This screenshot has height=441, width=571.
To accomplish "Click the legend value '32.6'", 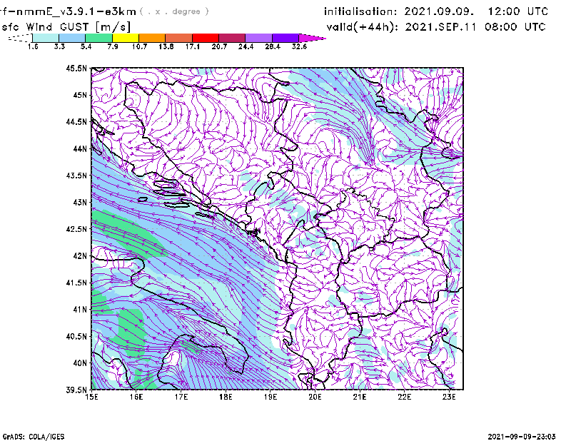I will click(x=299, y=46).
